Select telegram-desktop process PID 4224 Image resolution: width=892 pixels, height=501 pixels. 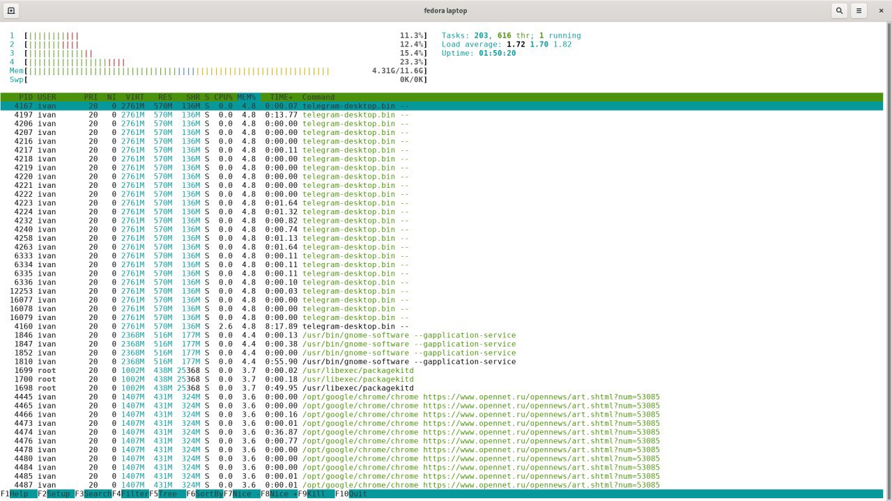pos(442,212)
